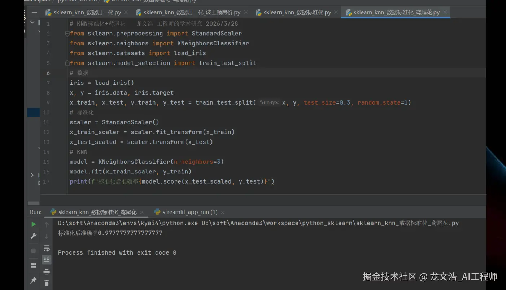
Task: Click the Run: panel label
Action: pyautogui.click(x=36, y=212)
